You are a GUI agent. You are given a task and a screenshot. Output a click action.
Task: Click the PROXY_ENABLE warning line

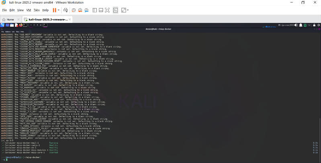(x=49, y=71)
